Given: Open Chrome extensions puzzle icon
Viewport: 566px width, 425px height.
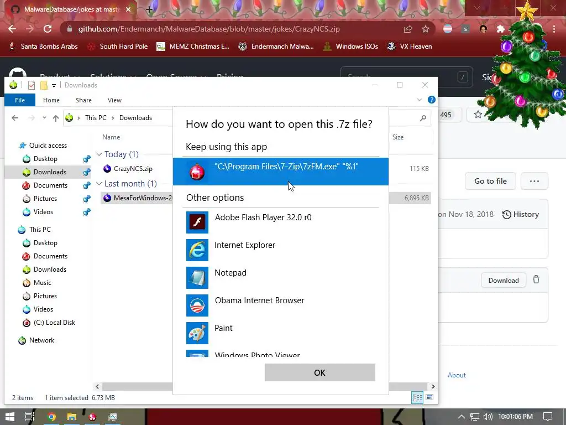Looking at the screenshot, I should coord(501,29).
